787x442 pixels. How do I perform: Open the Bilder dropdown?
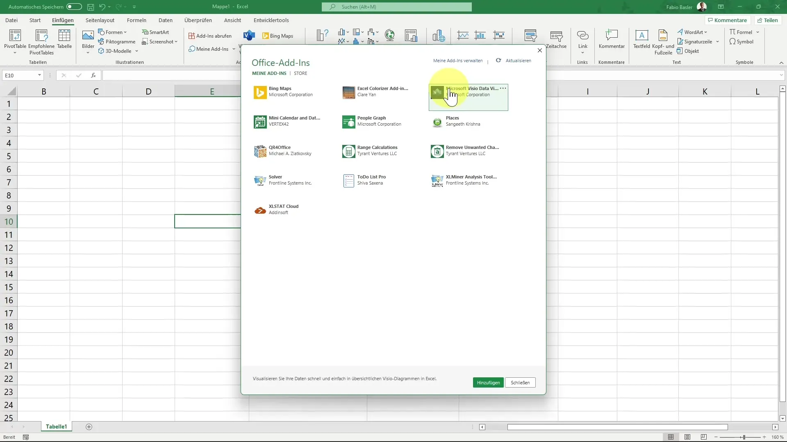click(x=88, y=52)
